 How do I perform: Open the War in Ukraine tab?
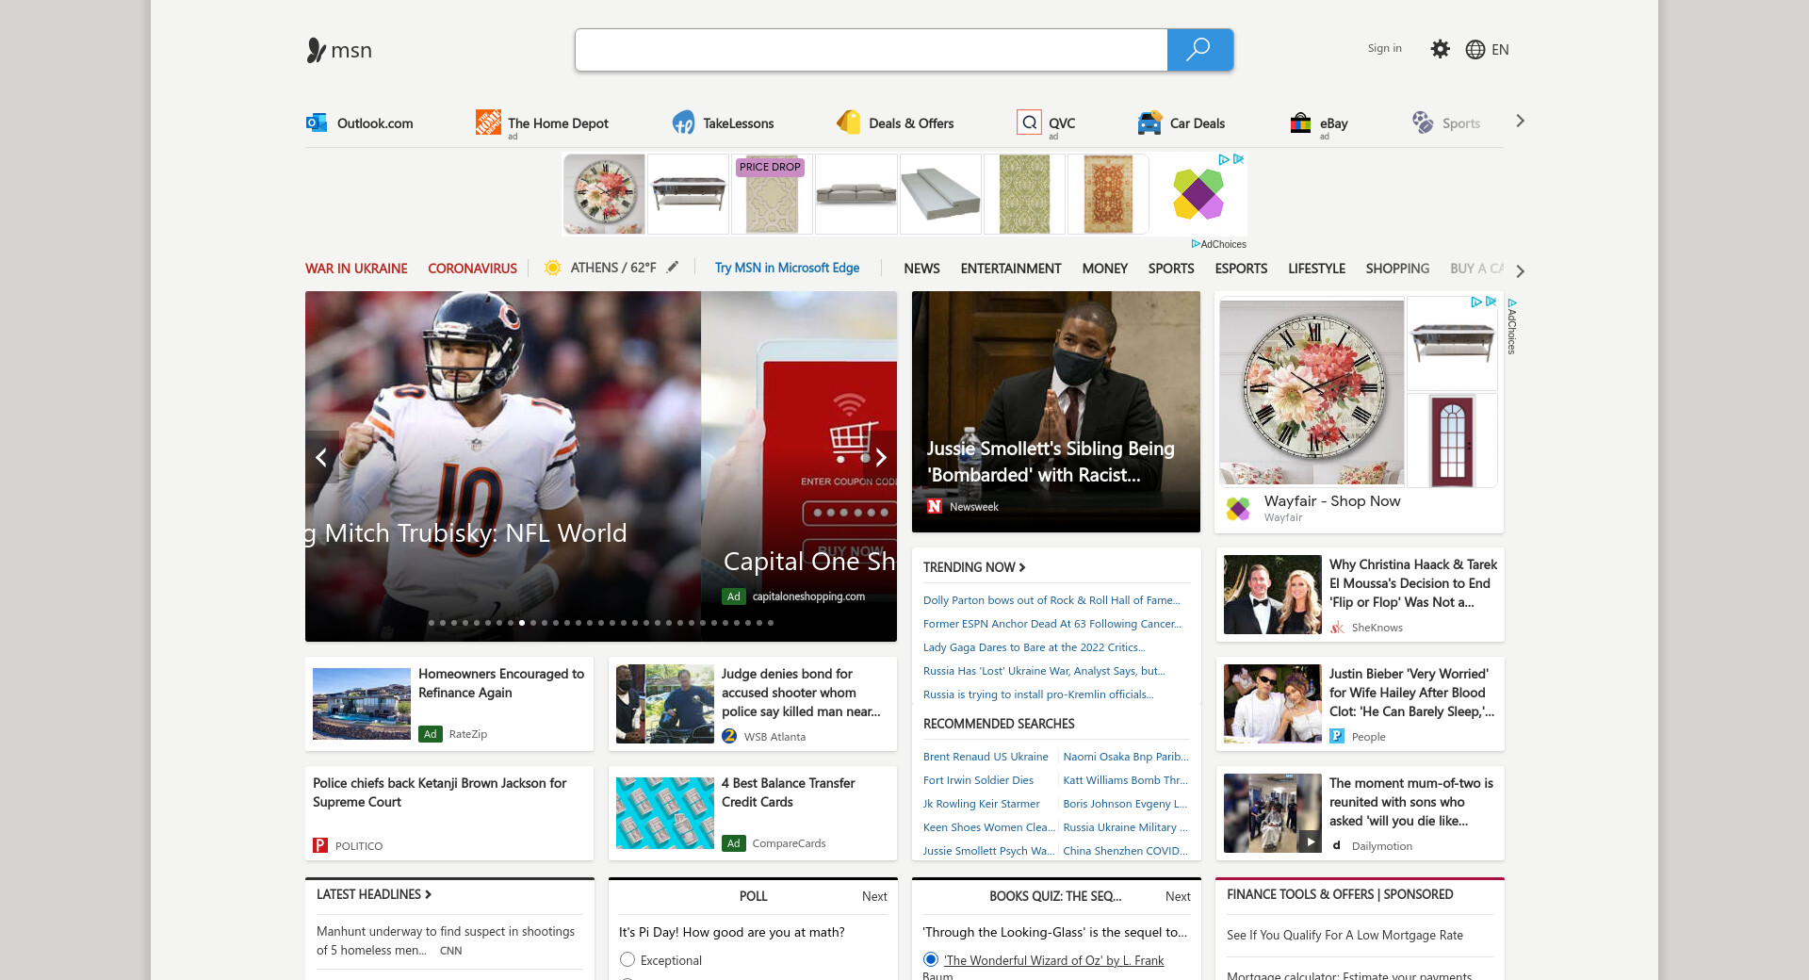coord(356,269)
